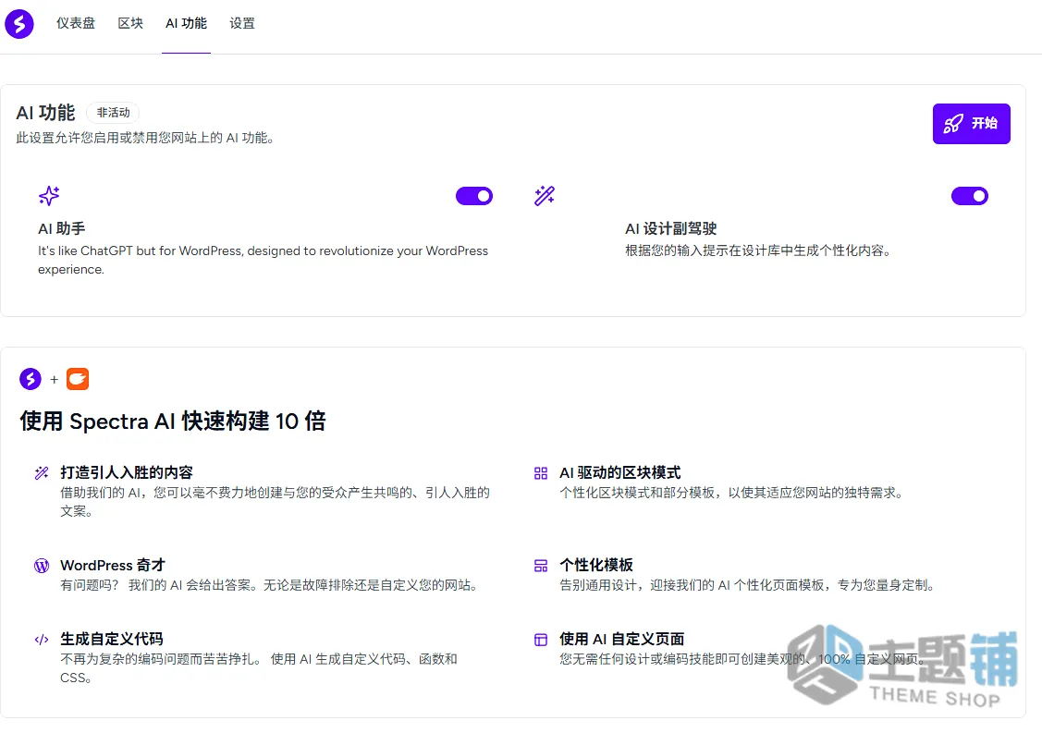This screenshot has width=1042, height=733.
Task: Select the AI 功能 tab
Action: pos(186,23)
